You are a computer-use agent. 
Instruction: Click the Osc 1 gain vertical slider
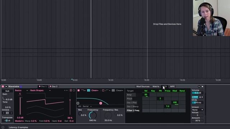[x=20, y=106]
